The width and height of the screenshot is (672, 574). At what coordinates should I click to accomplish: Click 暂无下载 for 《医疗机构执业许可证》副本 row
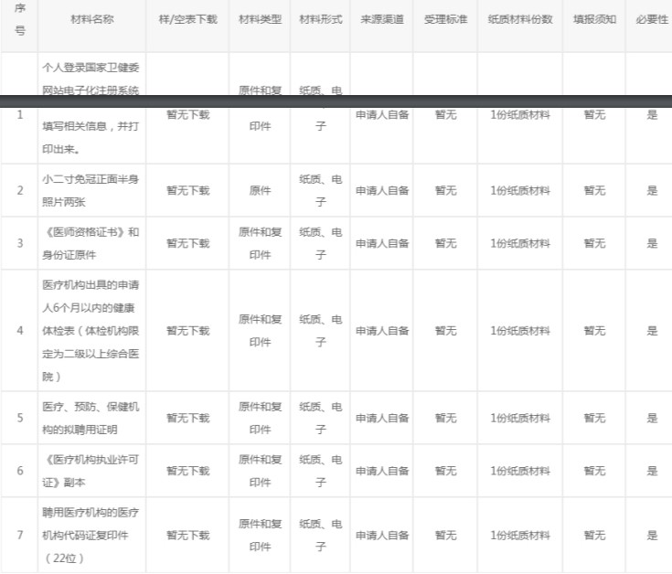187,471
